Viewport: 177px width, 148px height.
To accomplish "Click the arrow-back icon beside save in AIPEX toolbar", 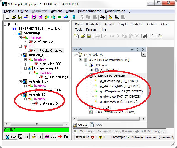I will pos(26,17).
